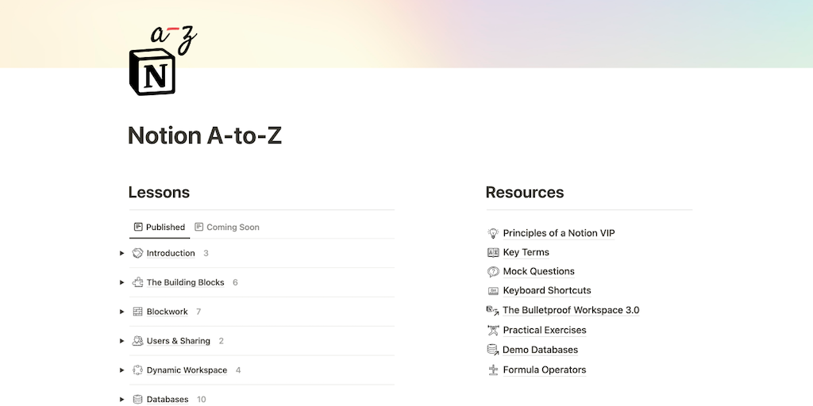Click the Mock Questions speech bubble icon

point(493,271)
